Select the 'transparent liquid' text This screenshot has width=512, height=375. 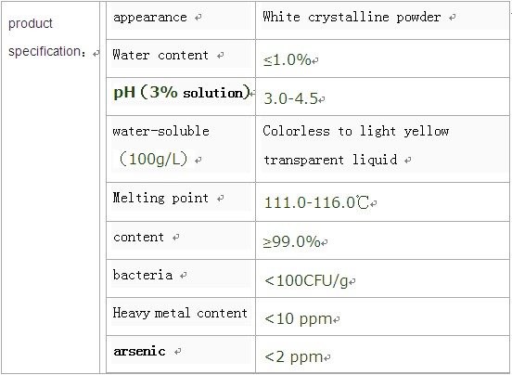(330, 160)
